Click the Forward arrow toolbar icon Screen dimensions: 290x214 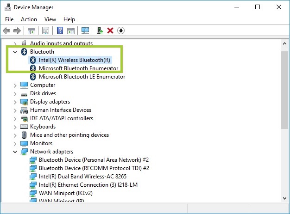[x=17, y=31]
